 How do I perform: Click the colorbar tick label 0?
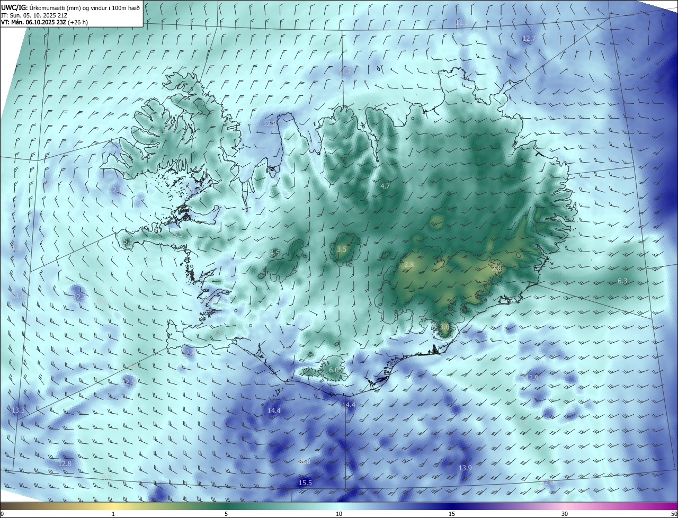[2, 514]
